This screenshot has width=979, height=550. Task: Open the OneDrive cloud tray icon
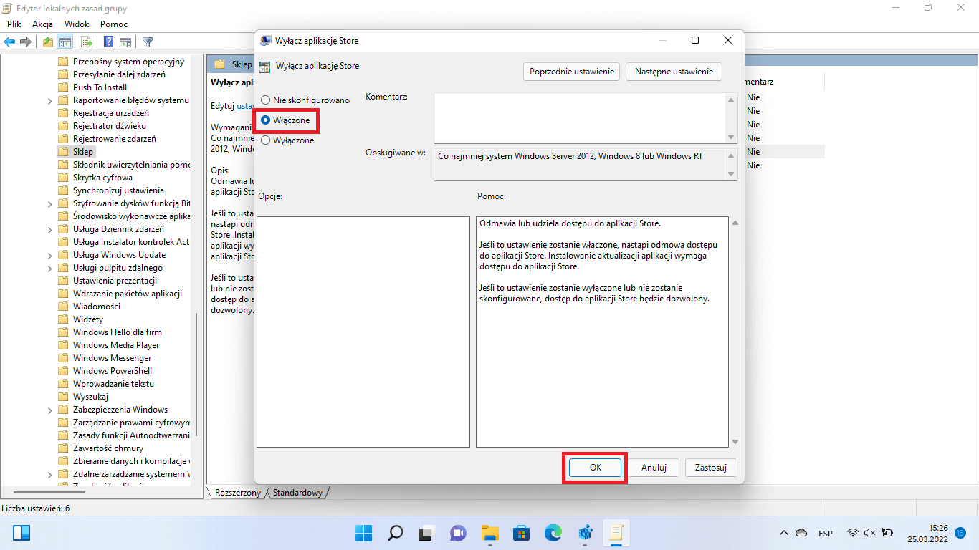pyautogui.click(x=802, y=533)
